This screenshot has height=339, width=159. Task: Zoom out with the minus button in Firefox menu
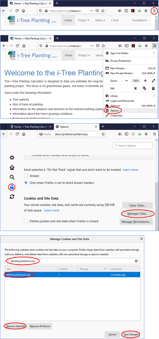coord(127,81)
